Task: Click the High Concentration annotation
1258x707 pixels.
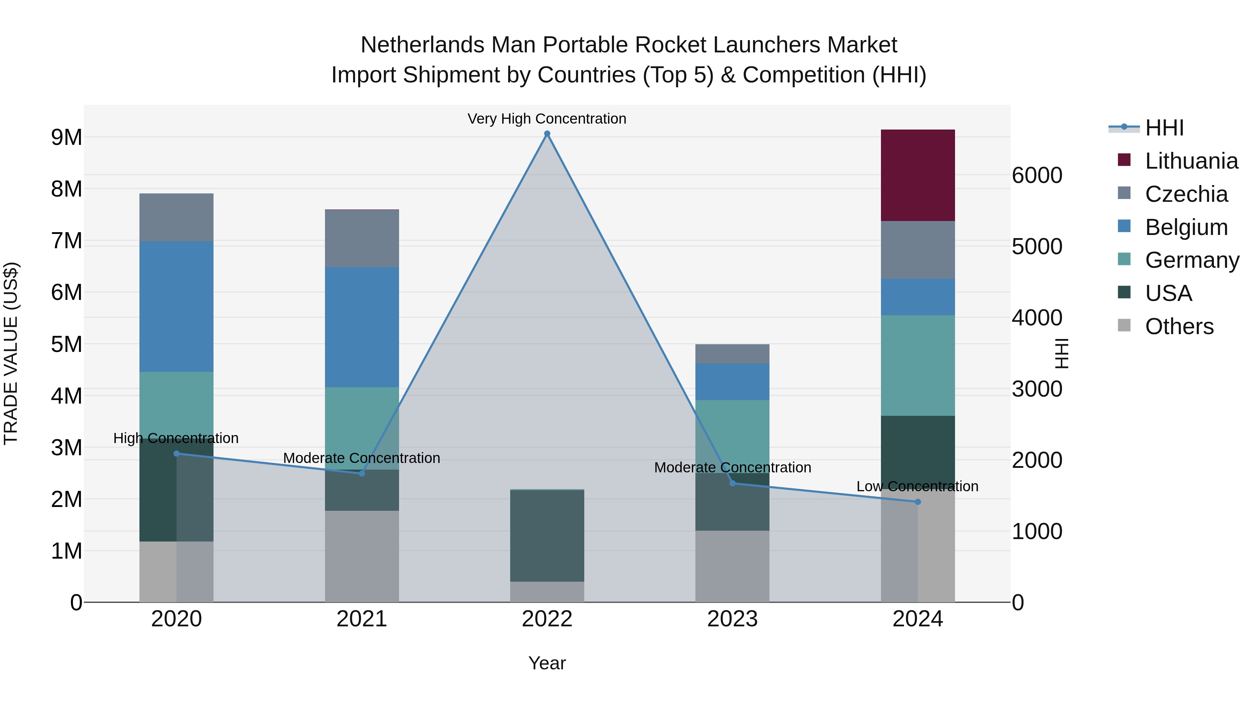Action: tap(176, 438)
